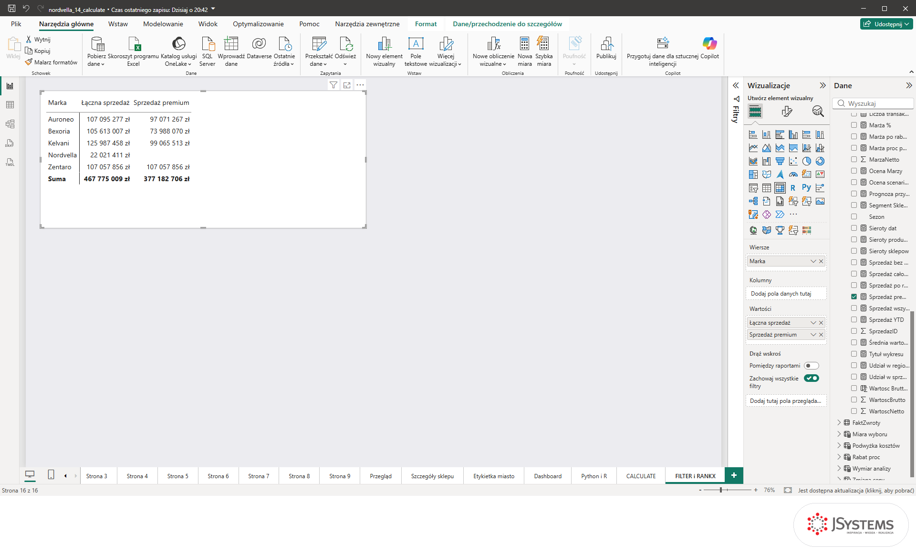
Task: Open the Report view icon in left sidebar
Action: coord(10,86)
